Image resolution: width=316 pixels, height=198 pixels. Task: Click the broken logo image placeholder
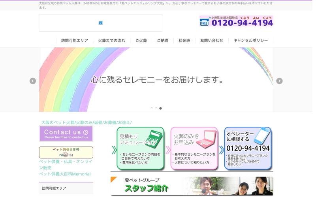coord(101,23)
